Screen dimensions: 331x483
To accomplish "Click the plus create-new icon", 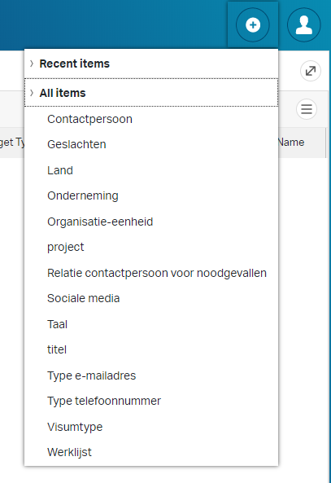I will coord(253,25).
